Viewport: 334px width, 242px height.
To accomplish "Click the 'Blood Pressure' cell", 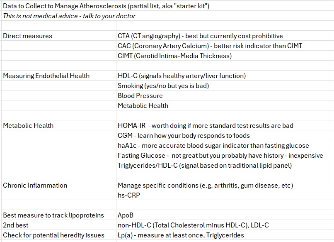I will tap(140, 95).
